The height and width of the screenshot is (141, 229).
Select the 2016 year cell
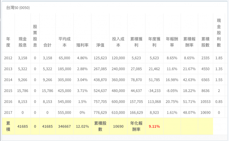coord(8,102)
